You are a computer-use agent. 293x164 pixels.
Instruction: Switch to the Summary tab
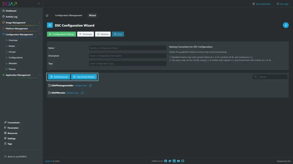[x=85, y=34]
